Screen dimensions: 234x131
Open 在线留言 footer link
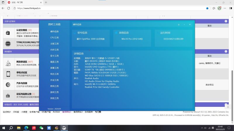click(89, 112)
